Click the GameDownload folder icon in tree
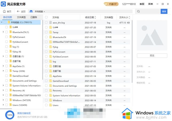The height and width of the screenshot is (121, 172). pyautogui.click(x=10, y=76)
